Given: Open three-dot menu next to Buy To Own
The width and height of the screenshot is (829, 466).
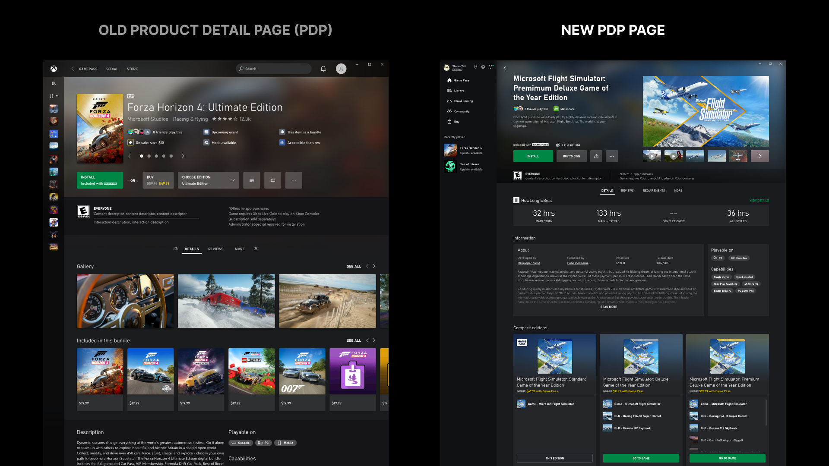Looking at the screenshot, I should coord(612,156).
